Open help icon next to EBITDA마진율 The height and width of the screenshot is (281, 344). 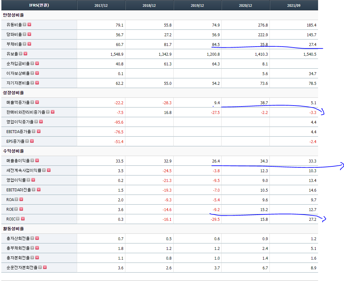pos(34,189)
